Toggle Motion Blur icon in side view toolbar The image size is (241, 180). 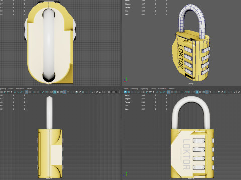point(80,92)
